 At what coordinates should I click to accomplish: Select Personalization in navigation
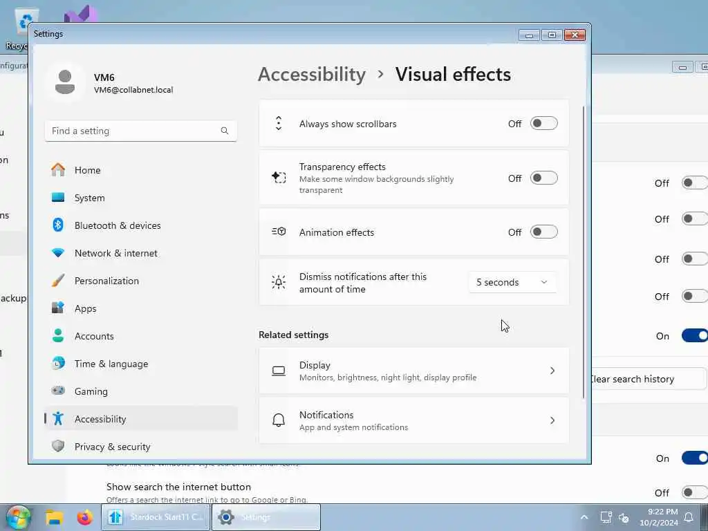(141, 281)
